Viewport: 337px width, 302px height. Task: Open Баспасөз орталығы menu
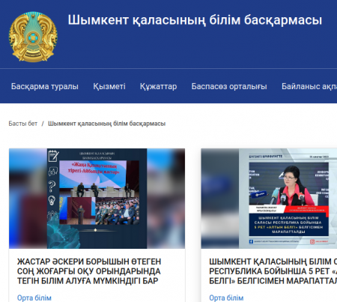pos(229,86)
